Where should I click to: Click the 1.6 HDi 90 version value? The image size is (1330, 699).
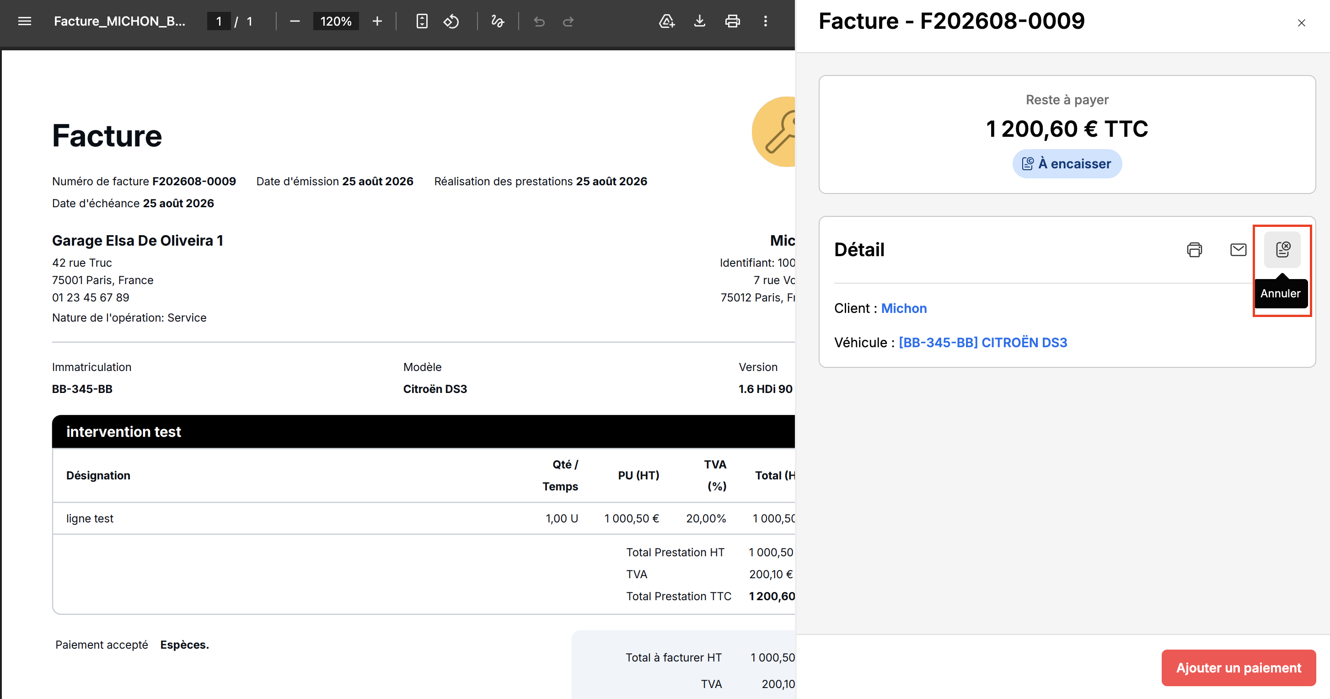pyautogui.click(x=766, y=389)
